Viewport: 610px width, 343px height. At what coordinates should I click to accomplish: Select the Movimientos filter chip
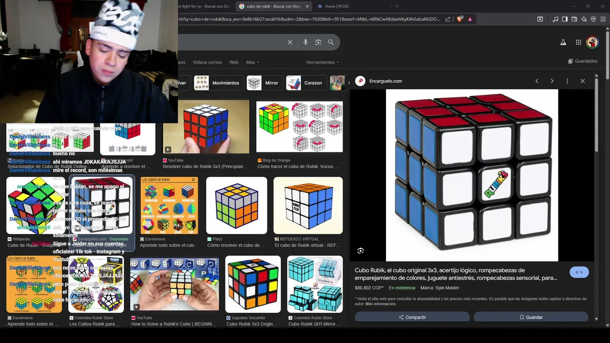(x=218, y=83)
